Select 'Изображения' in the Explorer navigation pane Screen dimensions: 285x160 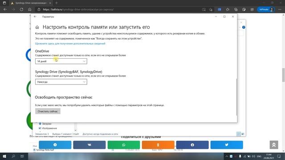[49, 128]
